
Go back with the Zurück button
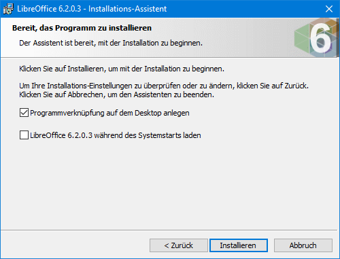pyautogui.click(x=179, y=245)
